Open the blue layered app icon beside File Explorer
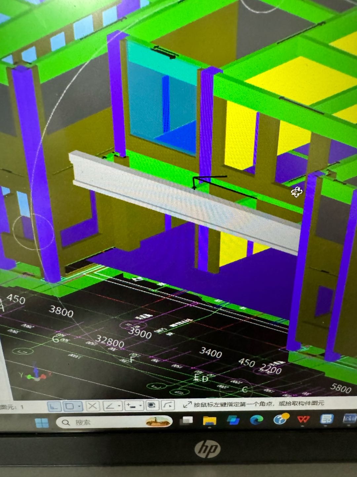357x477 pixels. coord(233,420)
